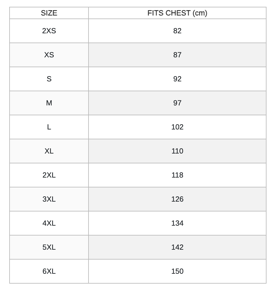Screen dimensions: 277x291
Task: Click the FITS CHEST (cm) header
Action: 177,13
